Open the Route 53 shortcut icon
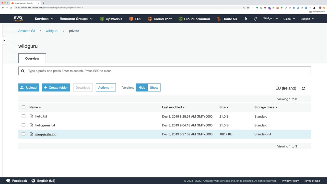 click(218, 19)
